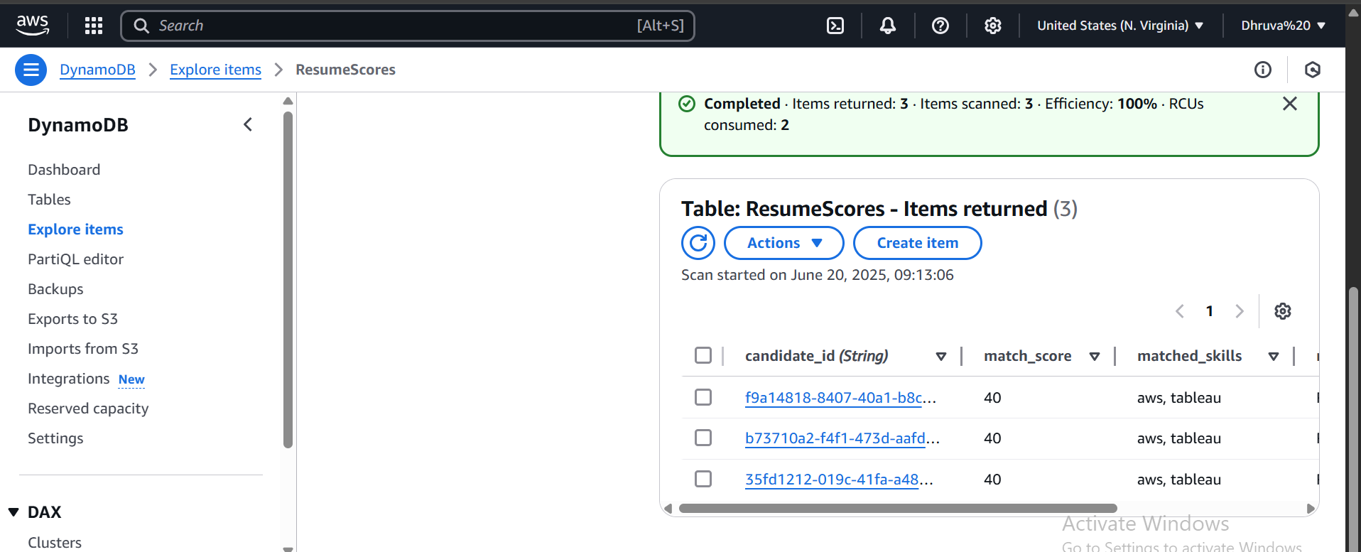Screen dimensions: 1361x552
Task: Select the row b73710a2-f4f1-473d-aafd
Action: (703, 438)
